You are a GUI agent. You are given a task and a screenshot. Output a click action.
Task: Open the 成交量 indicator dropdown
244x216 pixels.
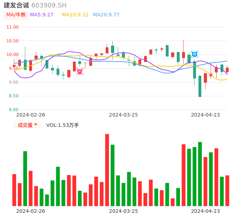click(x=27, y=125)
